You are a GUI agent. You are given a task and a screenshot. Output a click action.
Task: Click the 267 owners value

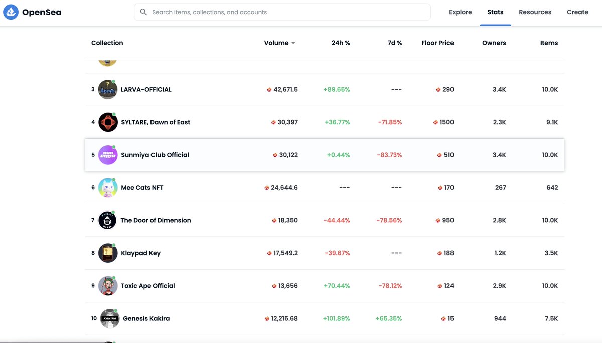(x=500, y=188)
